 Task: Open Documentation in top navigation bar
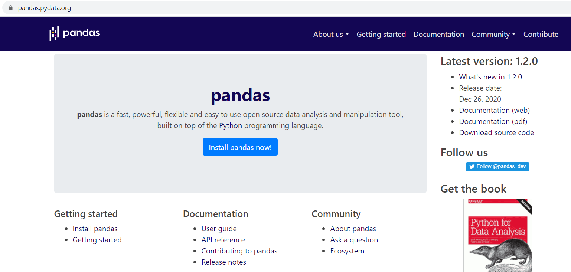click(x=438, y=34)
